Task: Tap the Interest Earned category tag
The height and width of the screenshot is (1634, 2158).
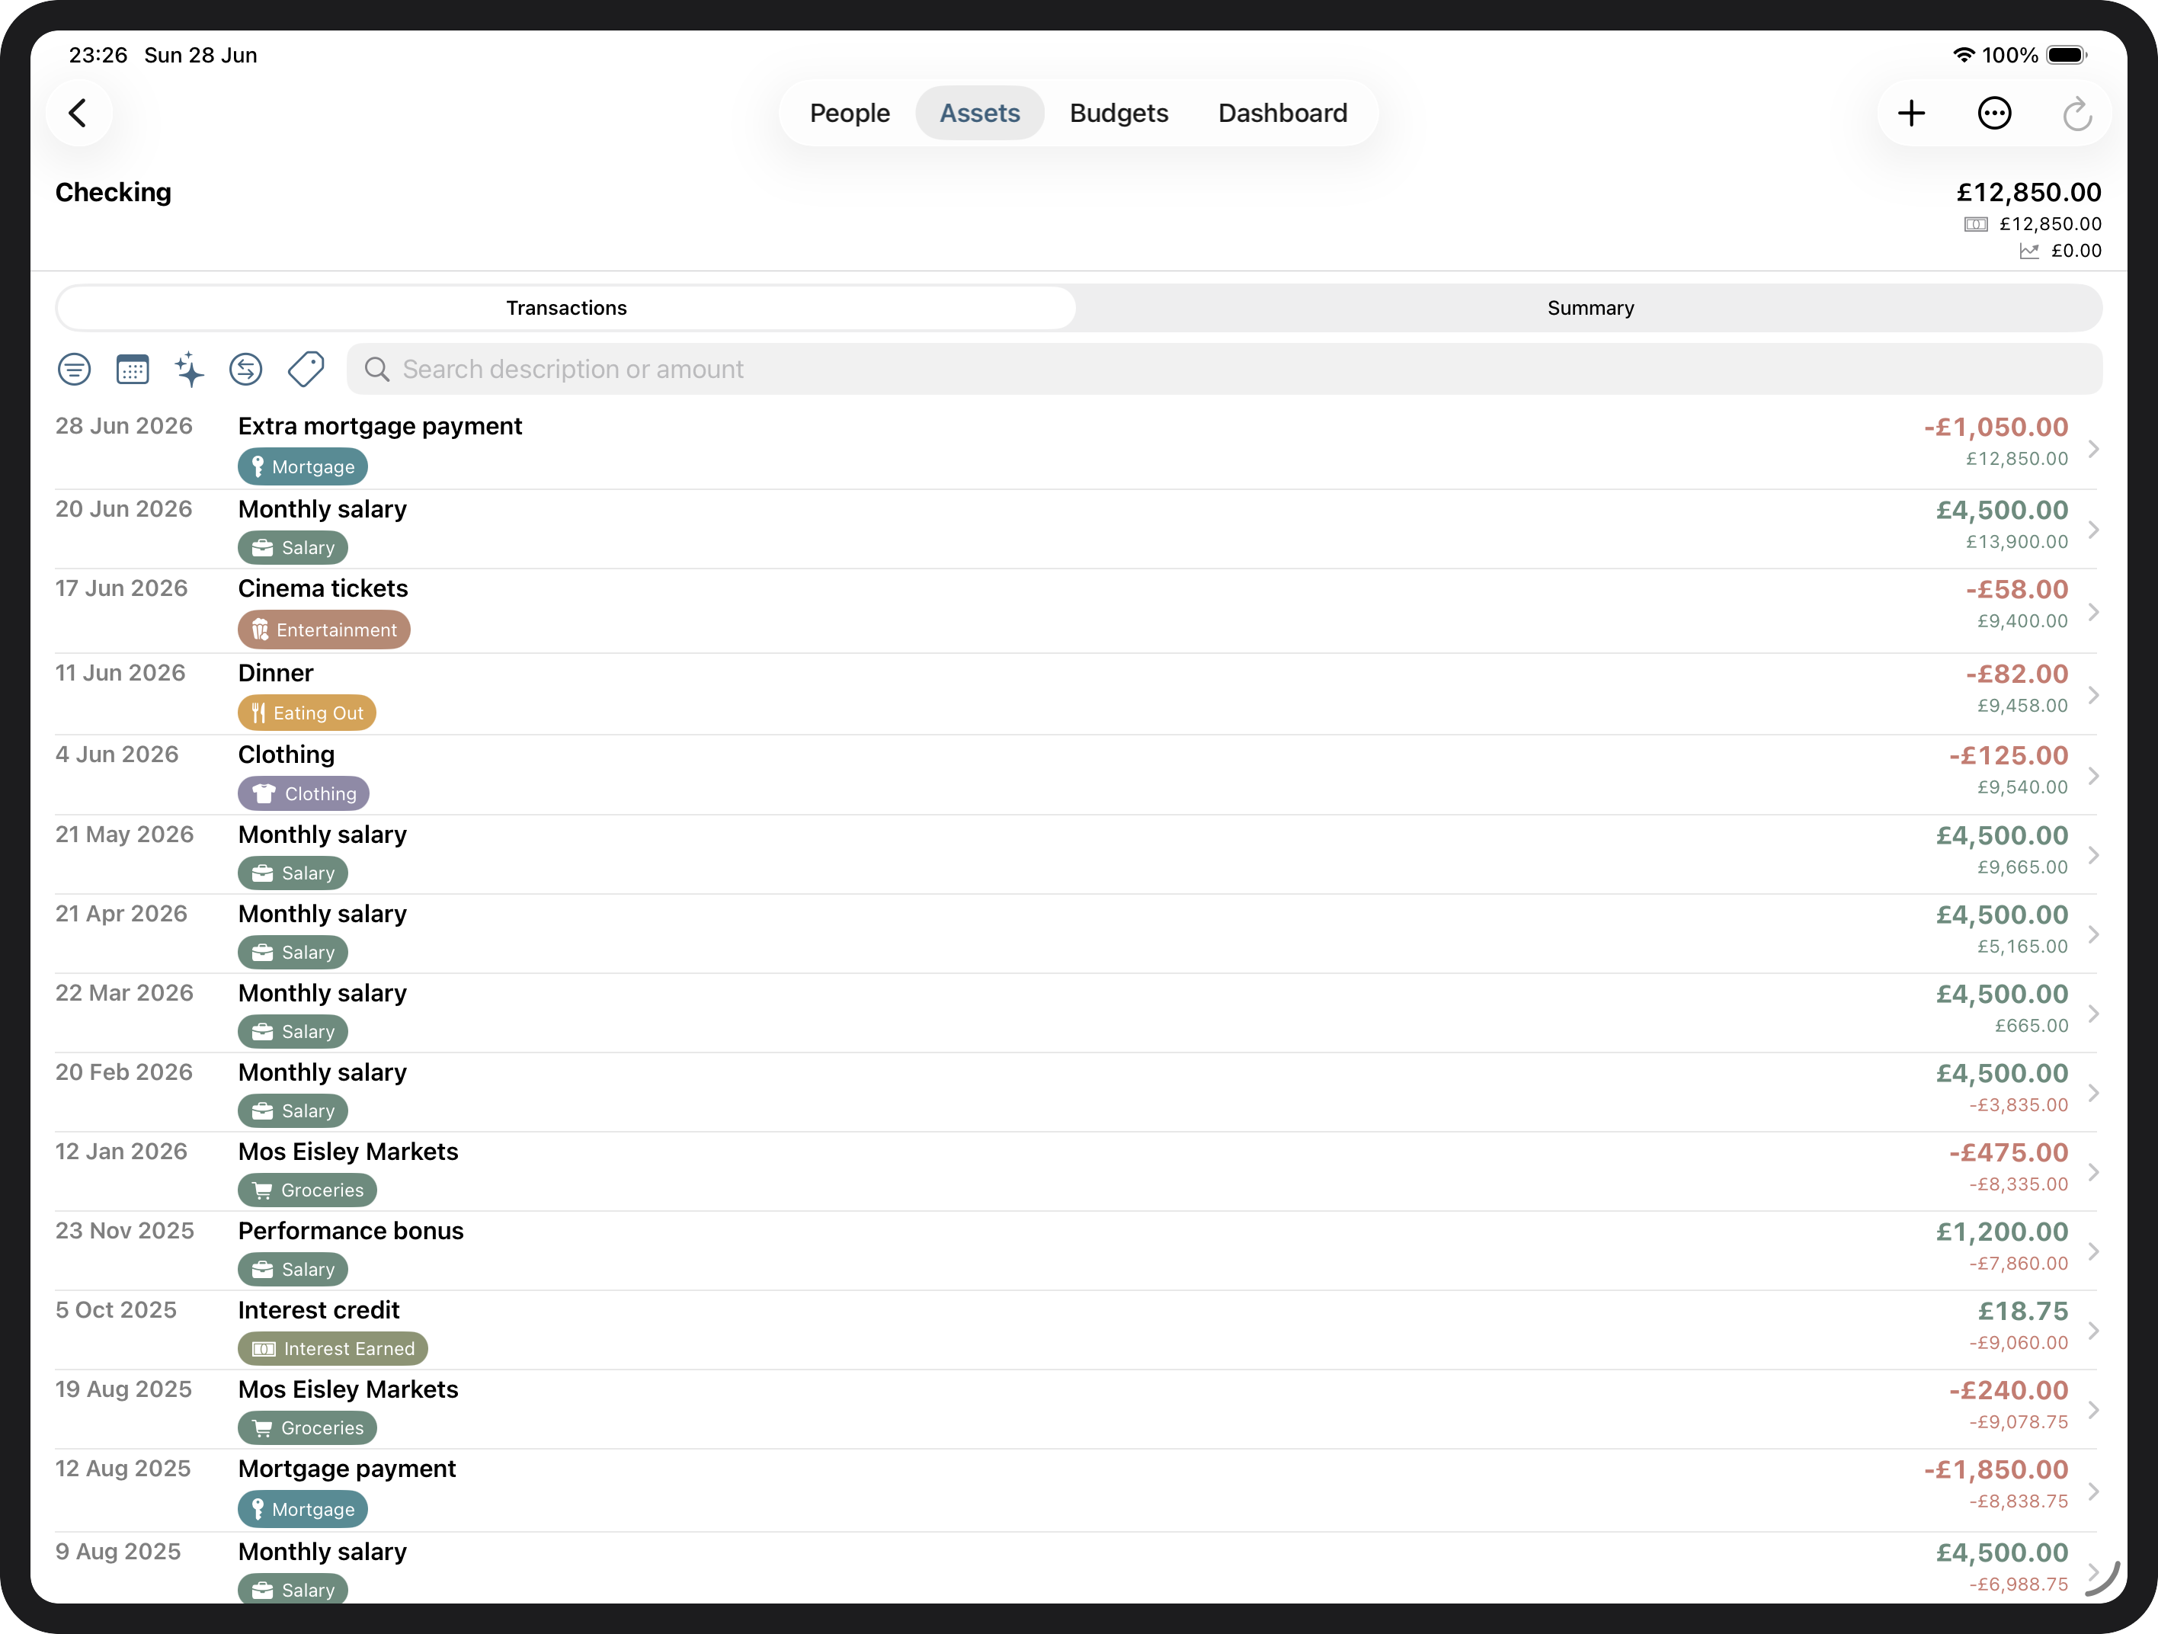Action: point(333,1348)
